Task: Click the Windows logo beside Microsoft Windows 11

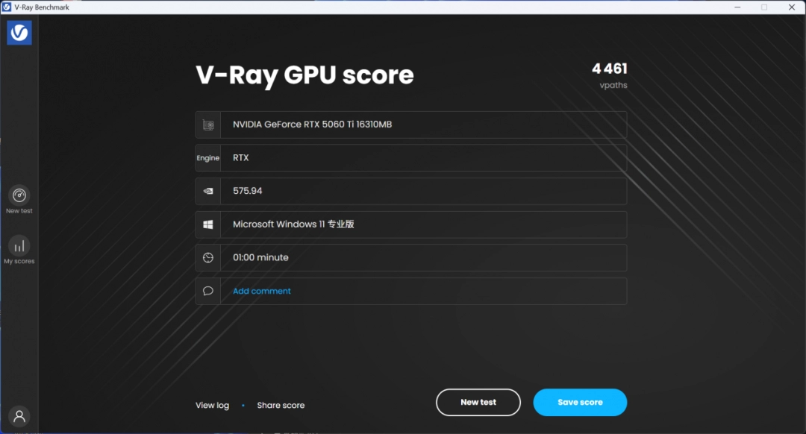Action: tap(207, 224)
